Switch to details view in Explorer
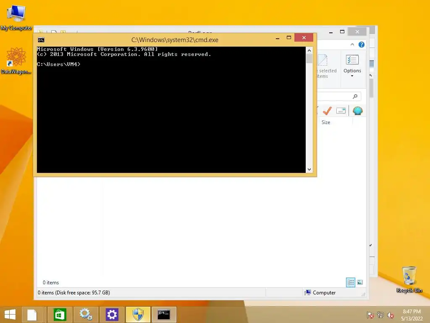 tap(351, 282)
